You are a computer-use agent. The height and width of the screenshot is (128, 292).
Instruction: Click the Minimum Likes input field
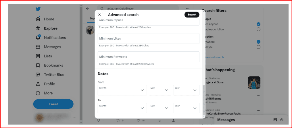(x=148, y=38)
